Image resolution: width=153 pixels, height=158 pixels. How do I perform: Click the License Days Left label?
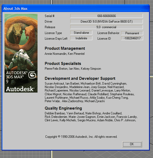56,39
